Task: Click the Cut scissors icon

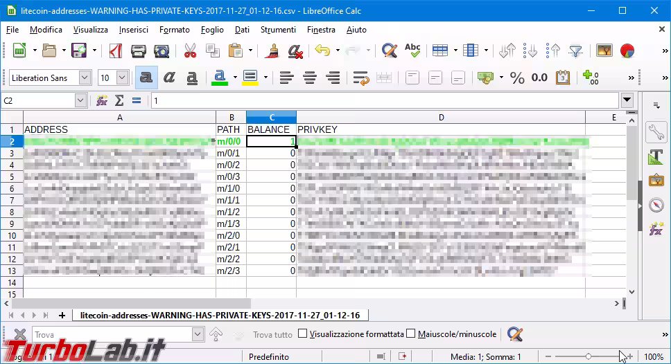Action: [189, 51]
